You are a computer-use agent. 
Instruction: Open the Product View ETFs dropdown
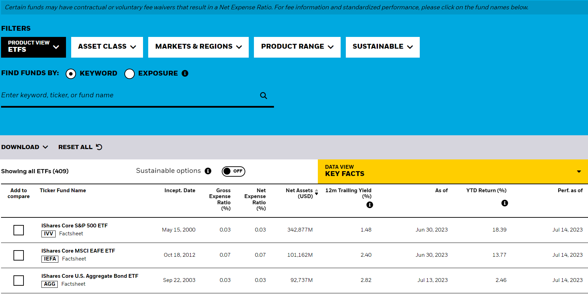tap(34, 47)
